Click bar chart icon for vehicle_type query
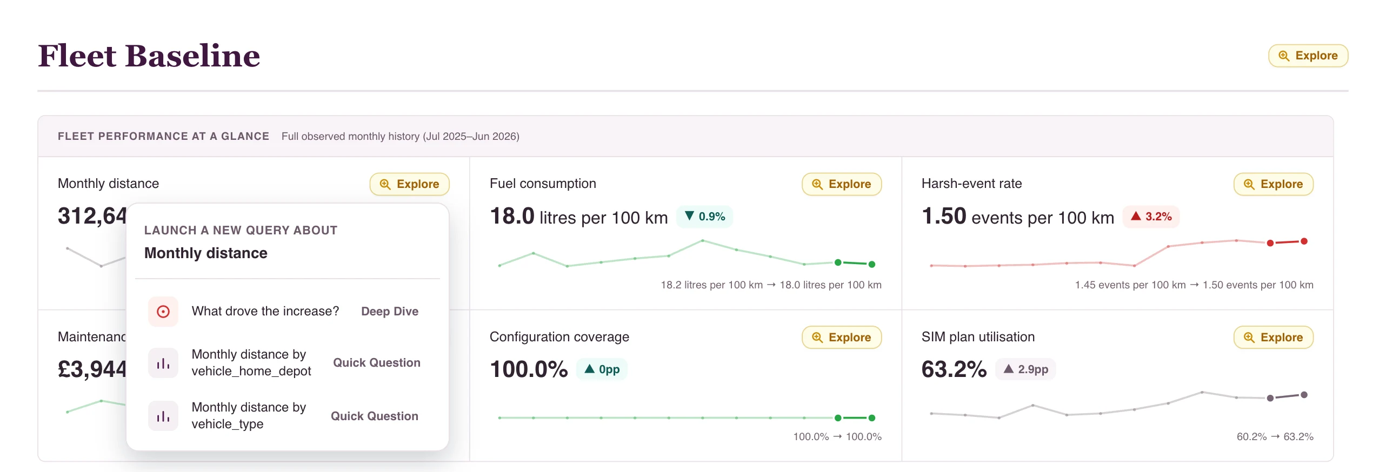The height and width of the screenshot is (472, 1386). (x=163, y=416)
